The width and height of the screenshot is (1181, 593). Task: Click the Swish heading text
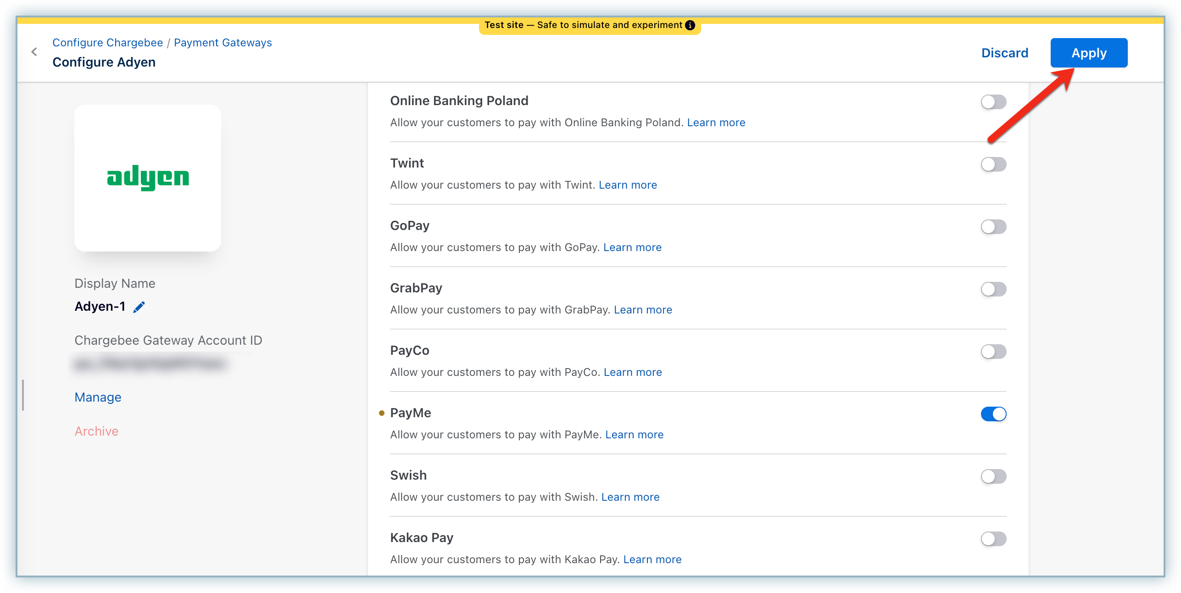pos(408,476)
